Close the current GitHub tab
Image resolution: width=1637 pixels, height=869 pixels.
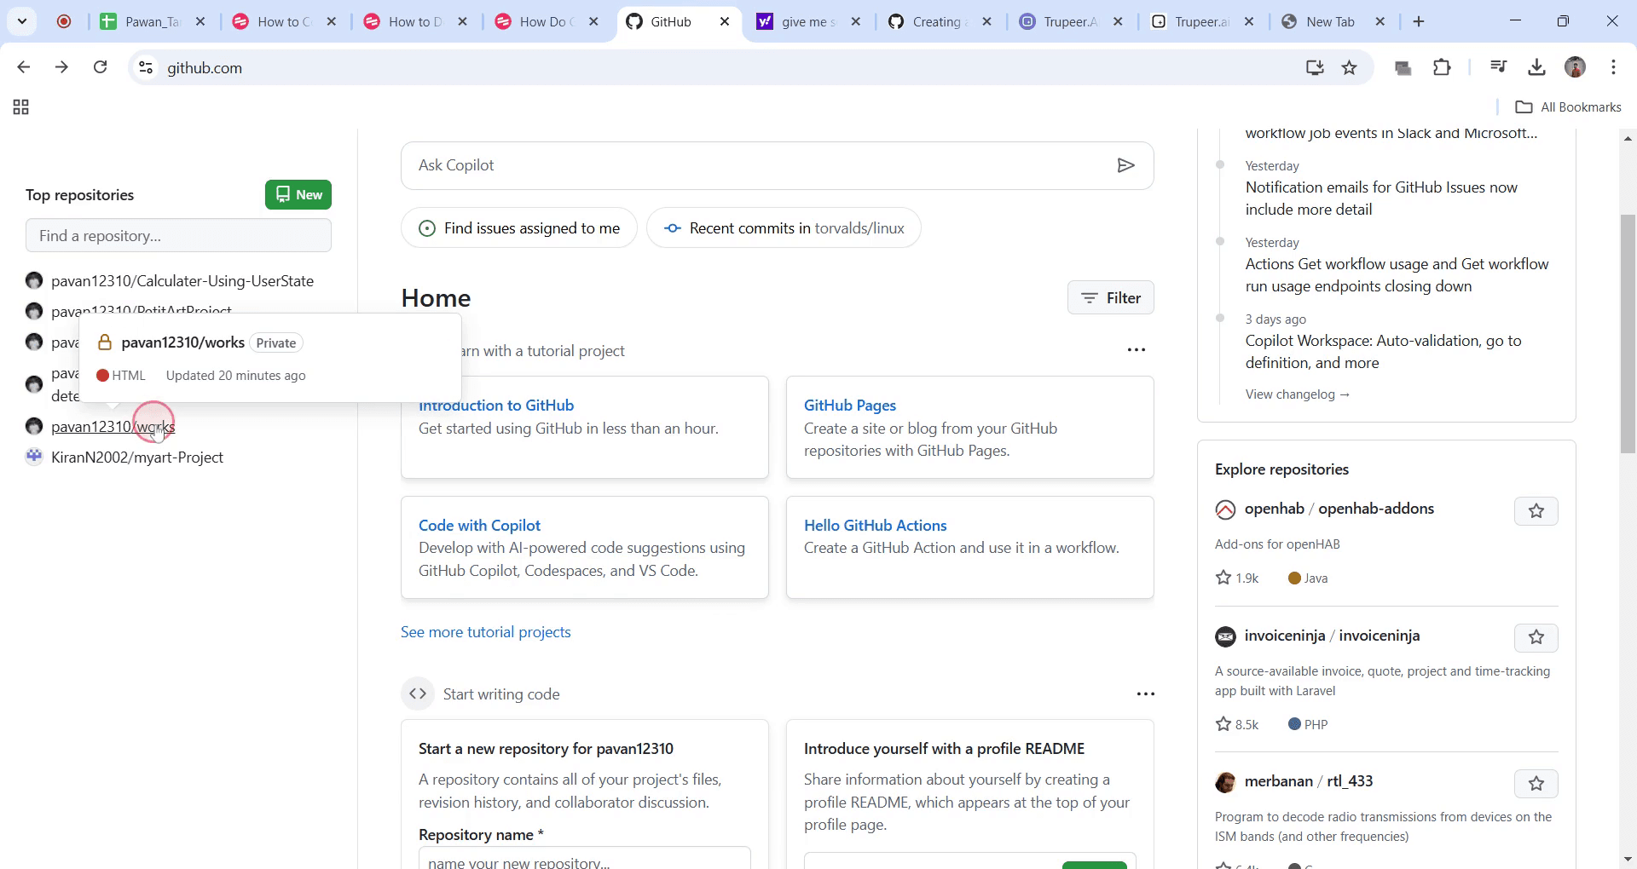click(725, 21)
